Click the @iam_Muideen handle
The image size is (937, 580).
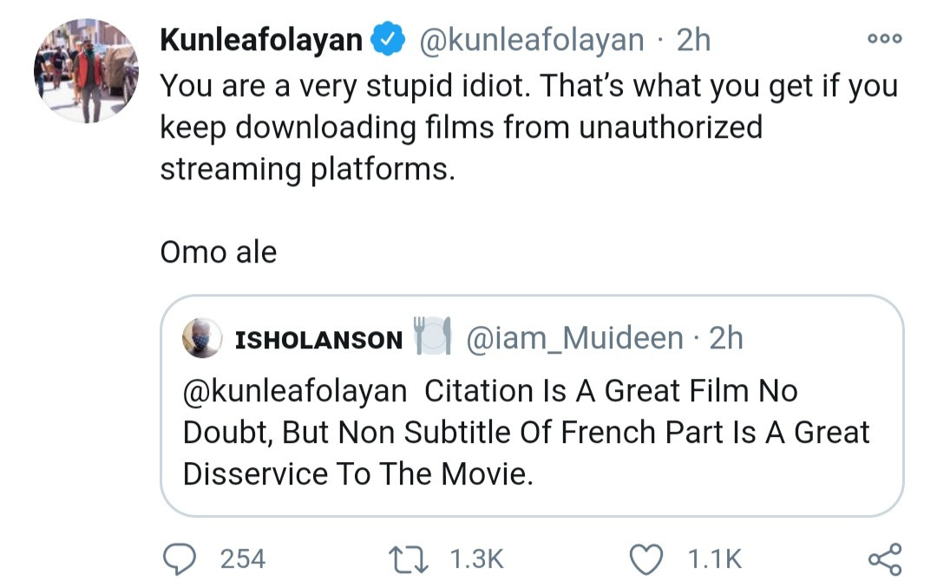click(x=574, y=339)
